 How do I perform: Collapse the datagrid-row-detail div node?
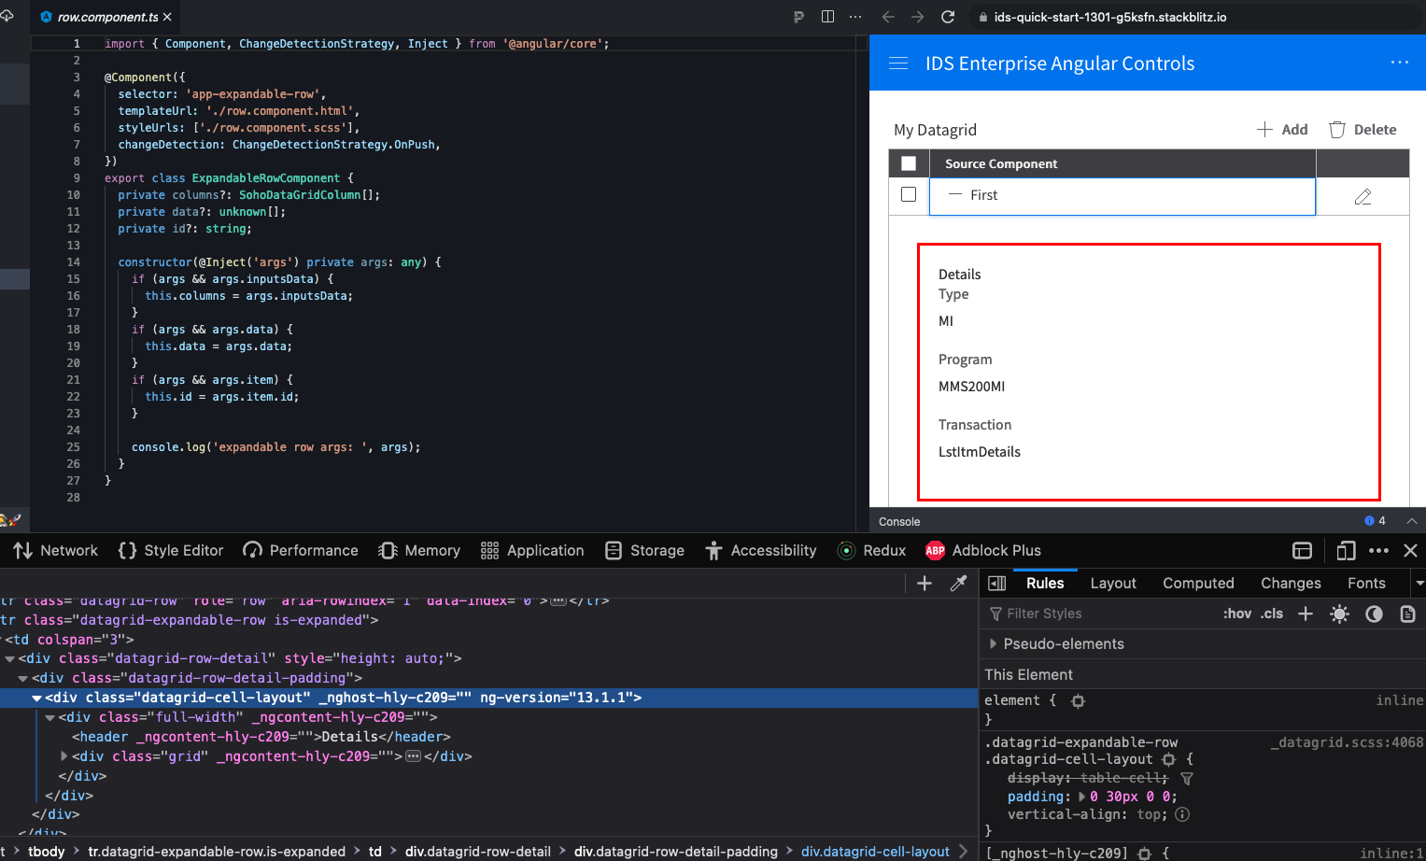click(9, 658)
